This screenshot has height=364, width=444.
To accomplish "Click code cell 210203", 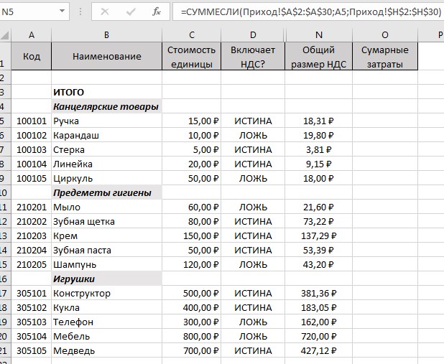I will 32,235.
